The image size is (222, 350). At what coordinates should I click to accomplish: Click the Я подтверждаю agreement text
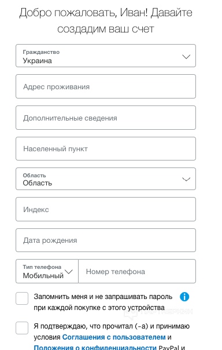pos(112,326)
